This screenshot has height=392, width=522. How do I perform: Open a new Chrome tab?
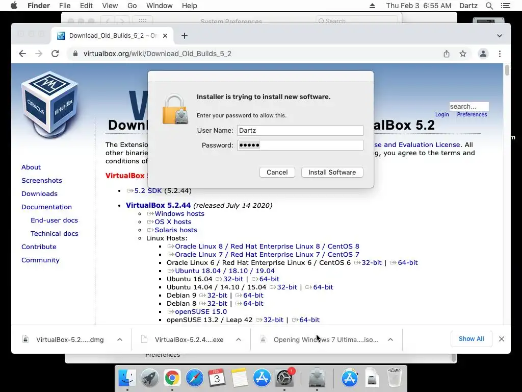click(185, 36)
